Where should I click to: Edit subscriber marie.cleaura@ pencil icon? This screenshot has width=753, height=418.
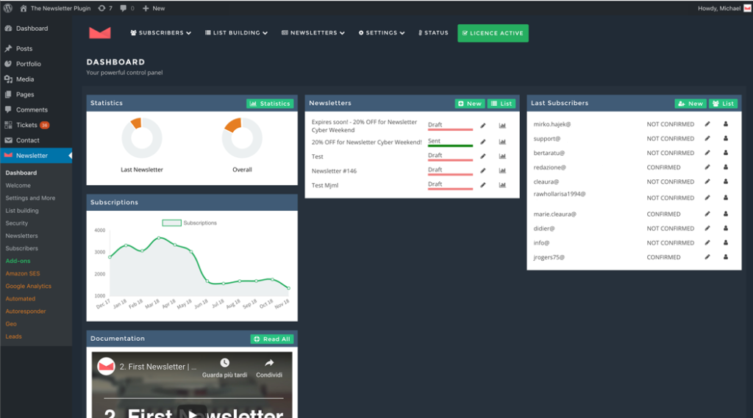coord(707,214)
